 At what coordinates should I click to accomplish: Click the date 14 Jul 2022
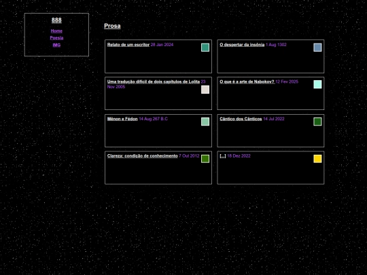[274, 119]
